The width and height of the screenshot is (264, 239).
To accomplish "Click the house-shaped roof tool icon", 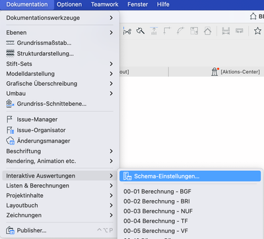I will click(x=207, y=31).
